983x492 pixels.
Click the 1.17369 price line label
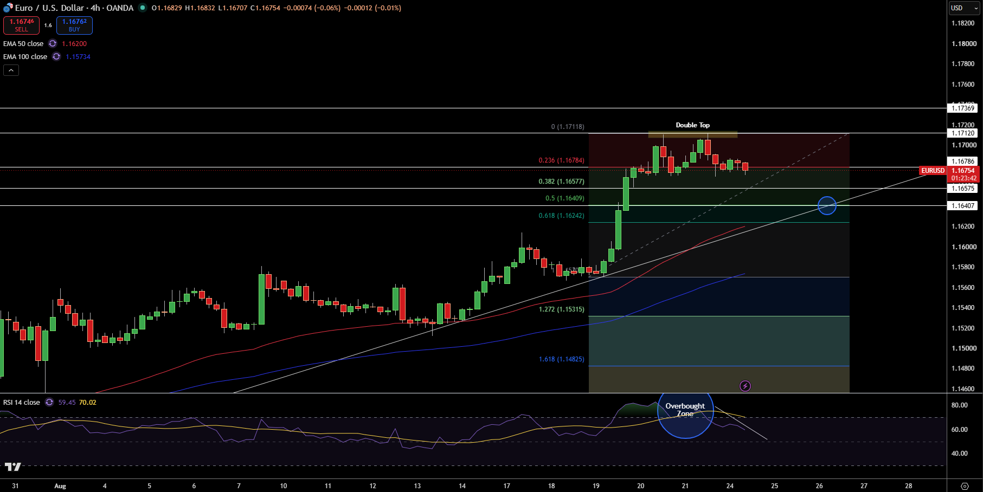pyautogui.click(x=963, y=108)
